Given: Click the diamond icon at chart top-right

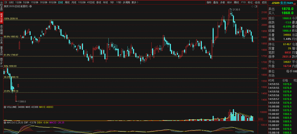Looking at the screenshot, I should coord(252,6).
